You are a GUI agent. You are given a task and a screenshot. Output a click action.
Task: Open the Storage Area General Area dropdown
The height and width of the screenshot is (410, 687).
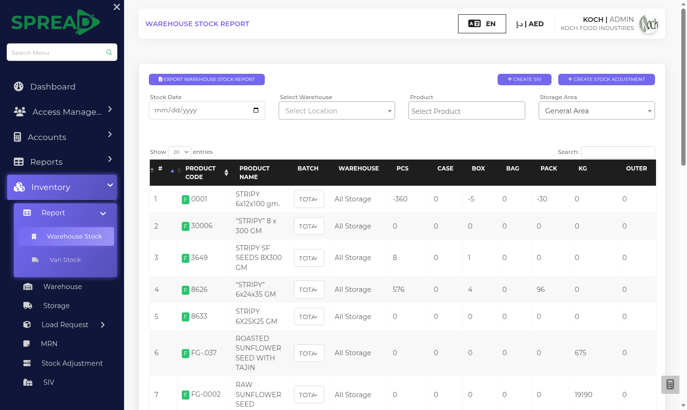[597, 110]
